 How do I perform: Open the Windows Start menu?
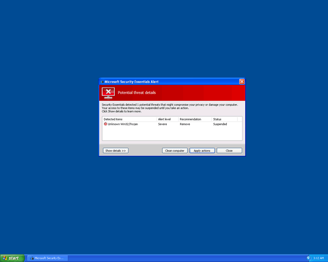click(12, 258)
